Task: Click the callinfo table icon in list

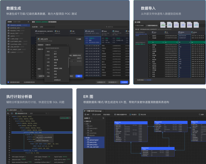Action: (x=8, y=36)
